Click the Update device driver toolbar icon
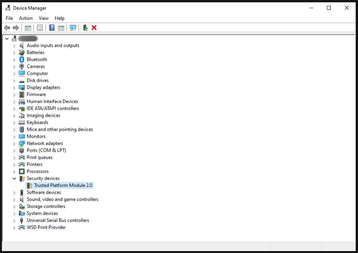The width and height of the screenshot is (358, 253). point(85,28)
